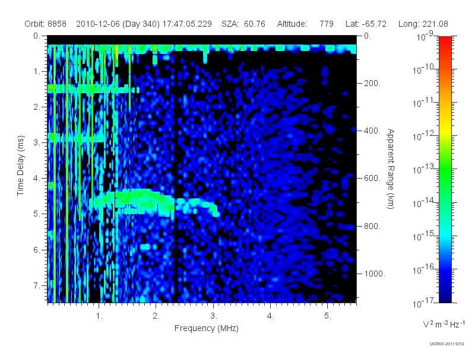This screenshot has height=356, width=475.
Task: Click the 'Long: 221.08' text
Action: (x=423, y=24)
